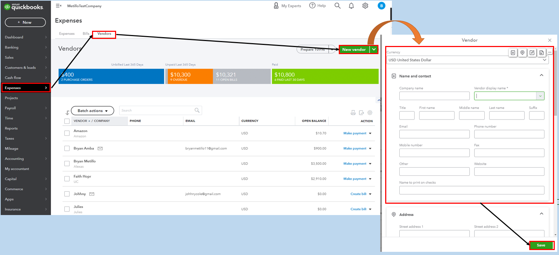The image size is (559, 255).
Task: Jump to Name and contact section icon
Action: click(513, 52)
